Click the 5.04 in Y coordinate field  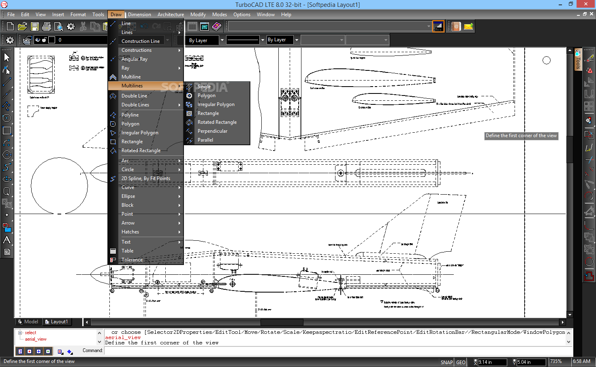point(531,362)
